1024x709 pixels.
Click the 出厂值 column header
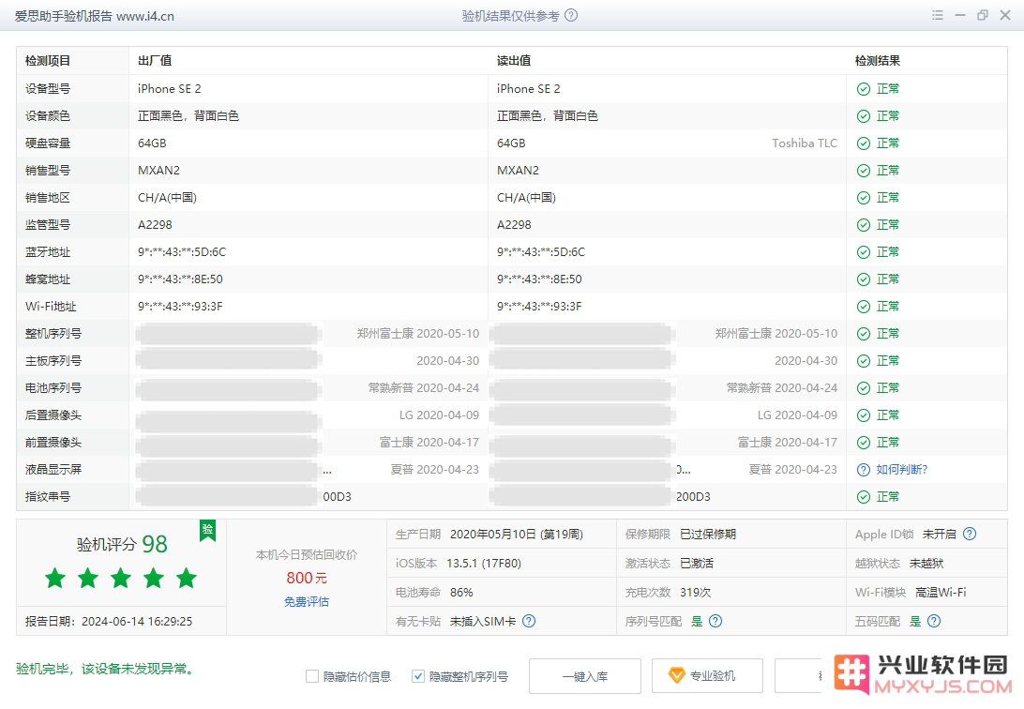(155, 61)
